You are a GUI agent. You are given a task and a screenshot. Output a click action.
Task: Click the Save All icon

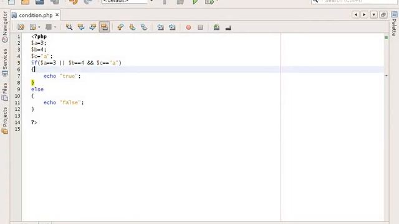point(54,2)
